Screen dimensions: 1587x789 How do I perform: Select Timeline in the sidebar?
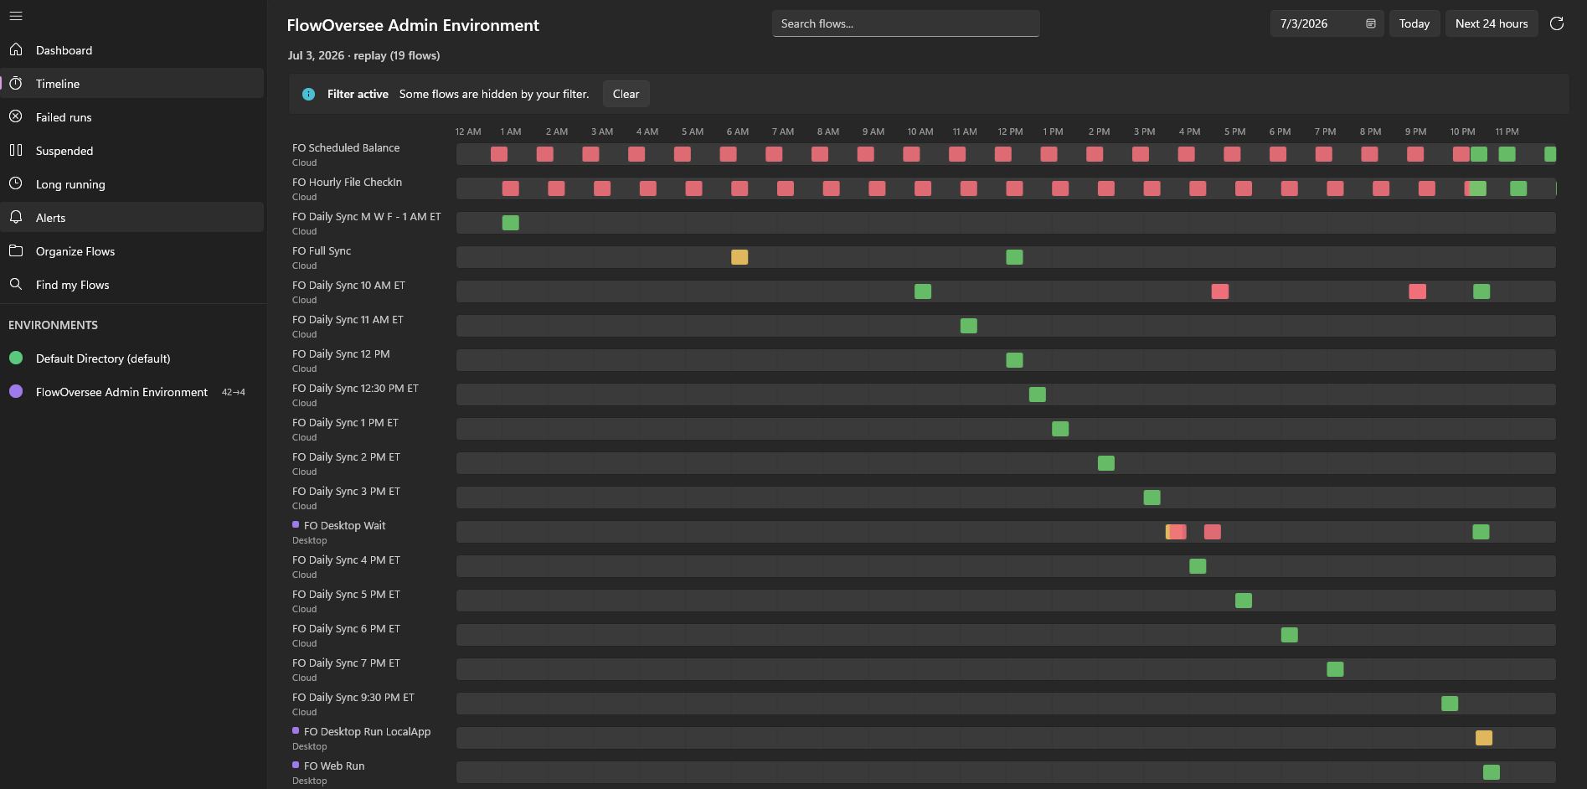click(131, 84)
